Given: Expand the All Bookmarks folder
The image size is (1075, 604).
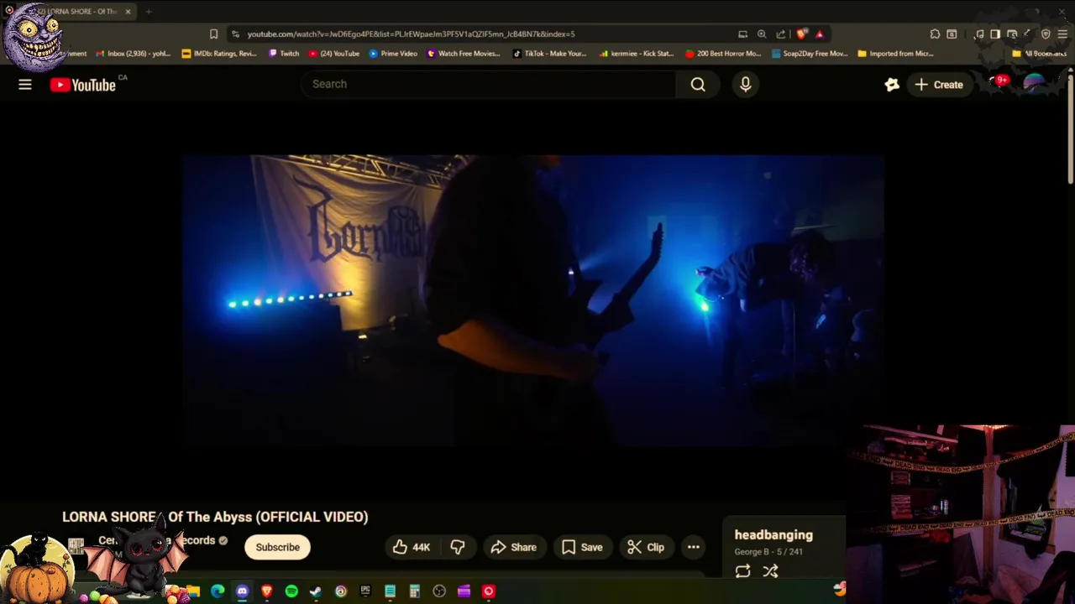Looking at the screenshot, I should (1039, 54).
